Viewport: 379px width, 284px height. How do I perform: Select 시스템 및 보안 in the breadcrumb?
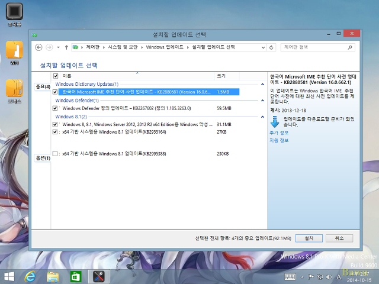point(123,47)
